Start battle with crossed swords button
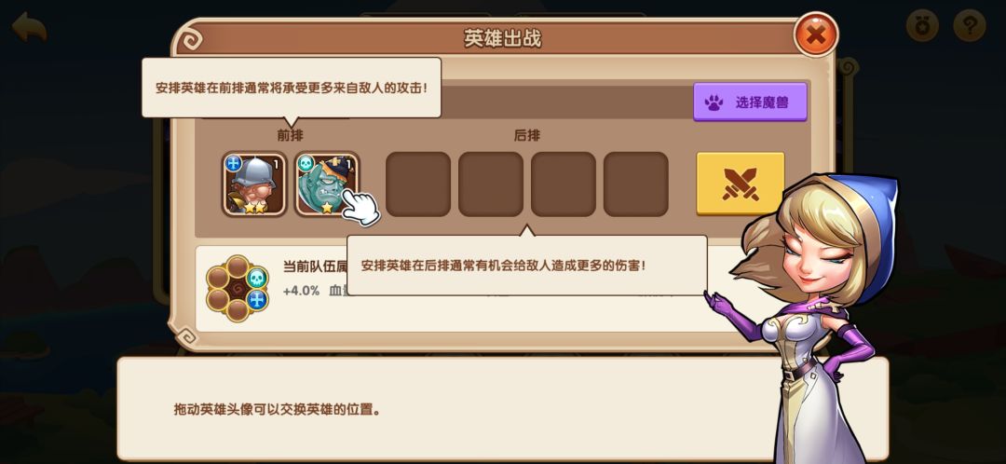 coord(741,183)
